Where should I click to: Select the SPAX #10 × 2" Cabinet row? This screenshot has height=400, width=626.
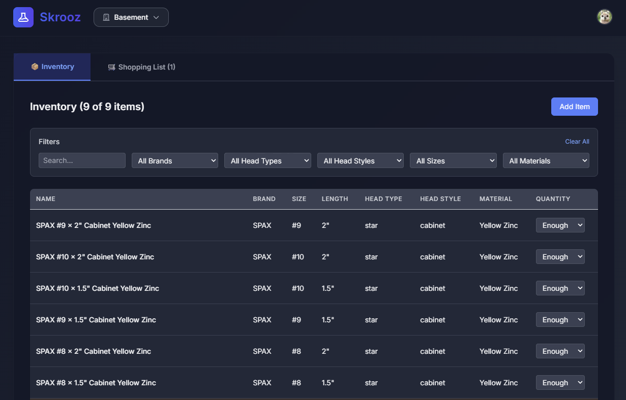coord(95,257)
